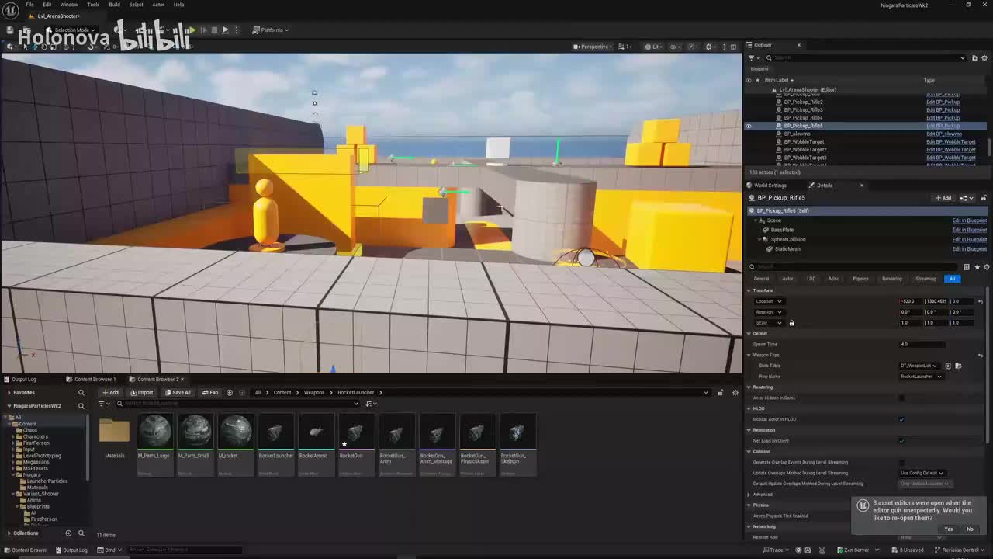Click Use Selected Asset arrow for Data Table
Viewport: 993px width, 559px height.
click(x=948, y=366)
